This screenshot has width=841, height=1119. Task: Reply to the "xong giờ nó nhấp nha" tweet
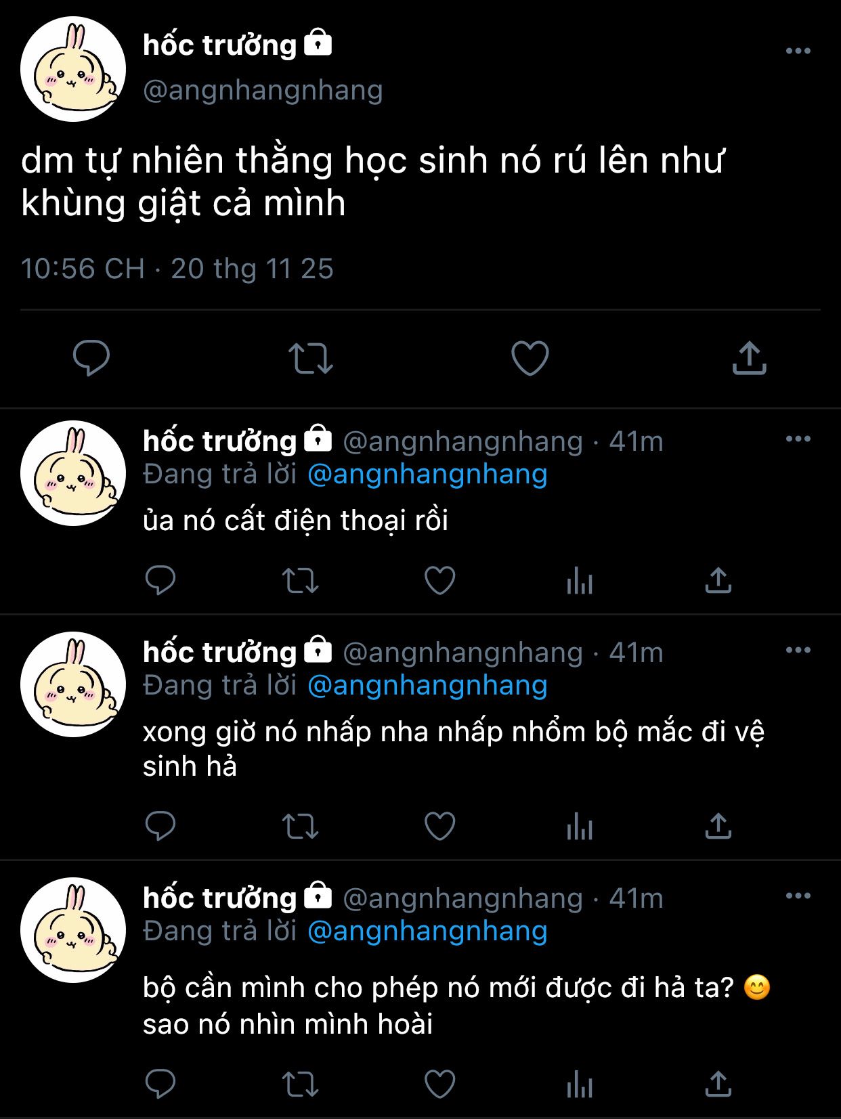click(160, 826)
